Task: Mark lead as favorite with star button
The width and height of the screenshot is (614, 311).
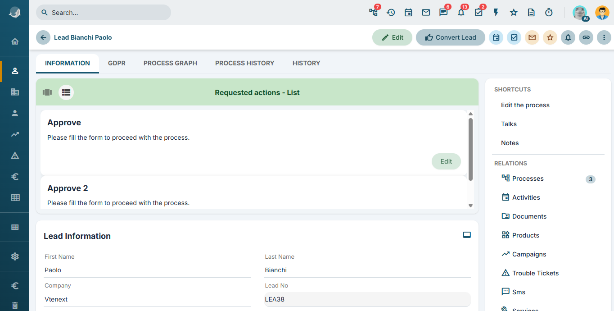Action: coord(550,37)
